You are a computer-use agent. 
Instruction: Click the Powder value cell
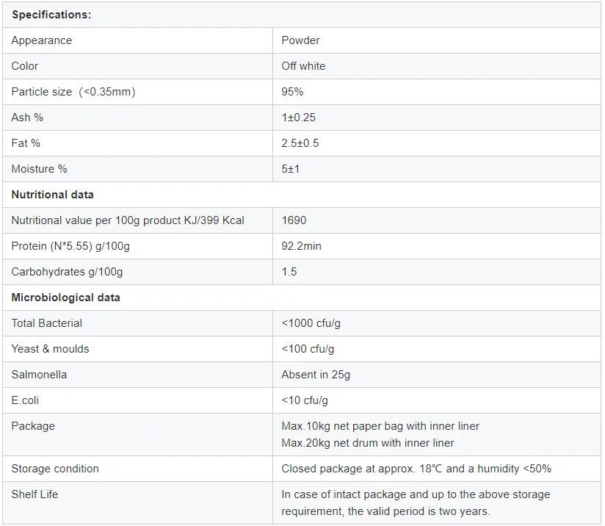click(x=300, y=40)
